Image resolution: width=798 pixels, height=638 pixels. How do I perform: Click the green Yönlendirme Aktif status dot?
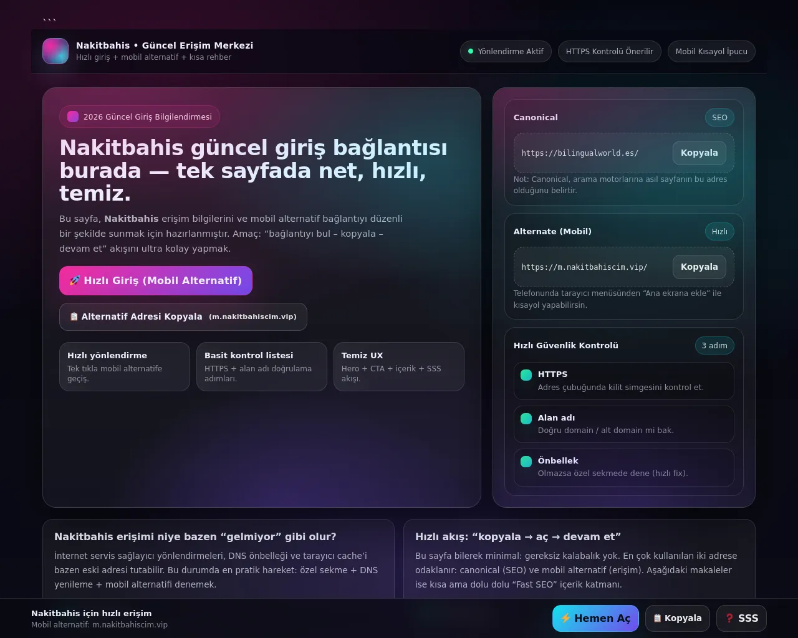(x=471, y=51)
